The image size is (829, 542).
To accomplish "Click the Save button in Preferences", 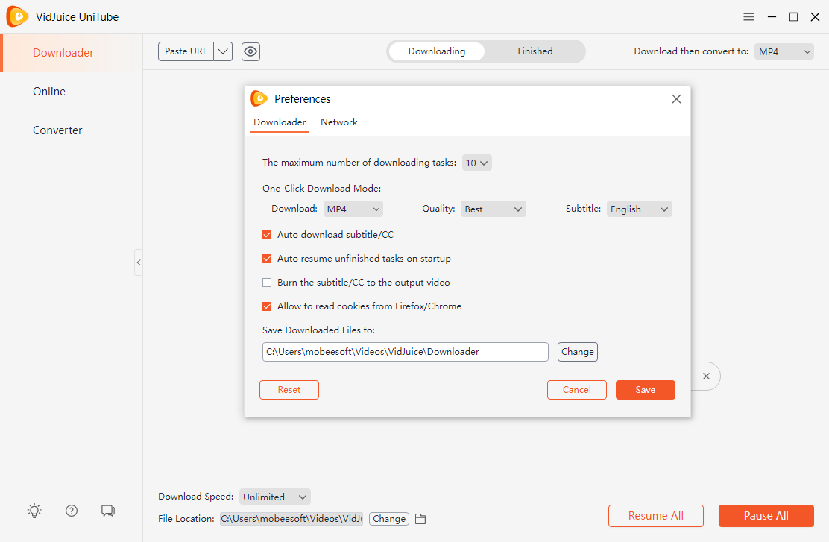I will [x=645, y=390].
